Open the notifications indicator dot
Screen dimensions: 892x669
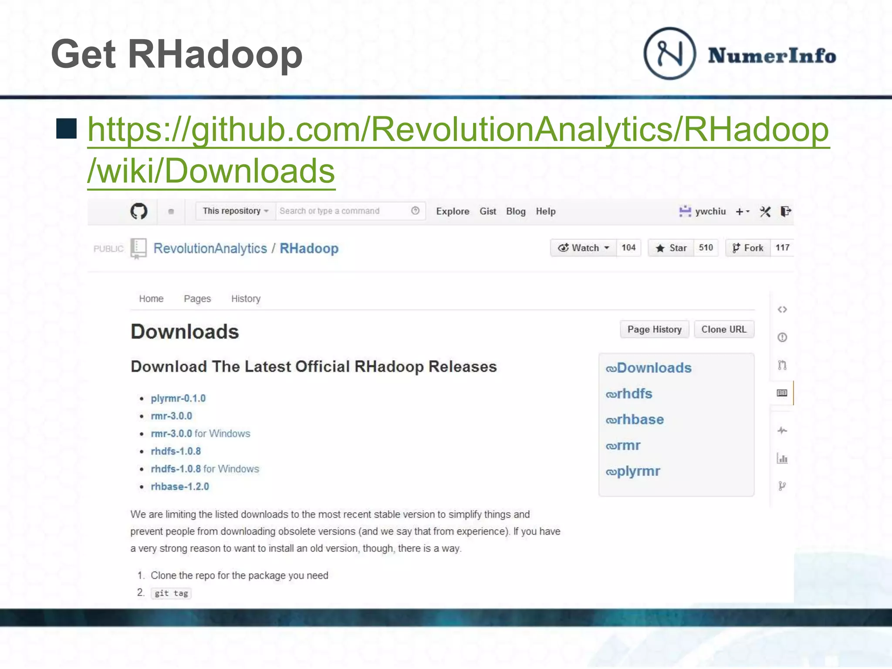point(171,212)
